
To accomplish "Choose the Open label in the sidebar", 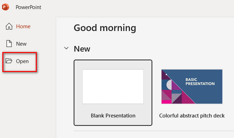I will pos(22,61).
